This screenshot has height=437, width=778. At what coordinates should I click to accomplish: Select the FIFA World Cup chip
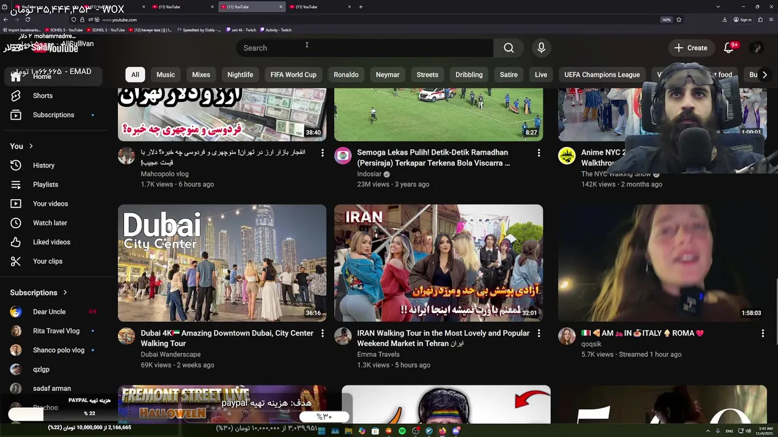[294, 75]
